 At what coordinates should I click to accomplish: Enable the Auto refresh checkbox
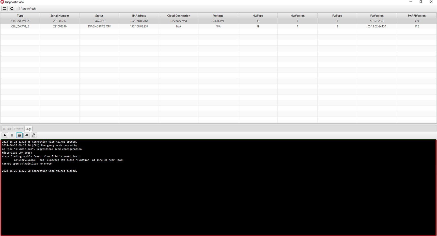[x=18, y=9]
